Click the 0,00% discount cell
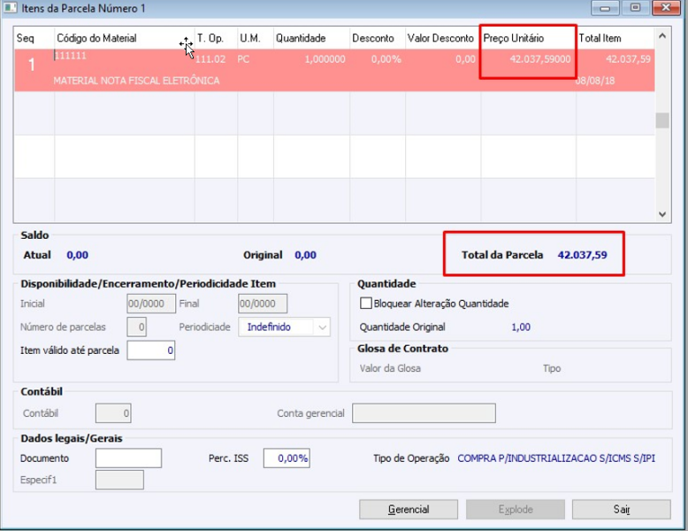688x531 pixels. point(386,59)
